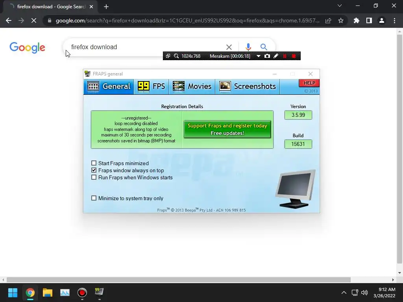The image size is (403, 302).
Task: Switch to the FPS tab in Fraps
Action: pyautogui.click(x=152, y=86)
